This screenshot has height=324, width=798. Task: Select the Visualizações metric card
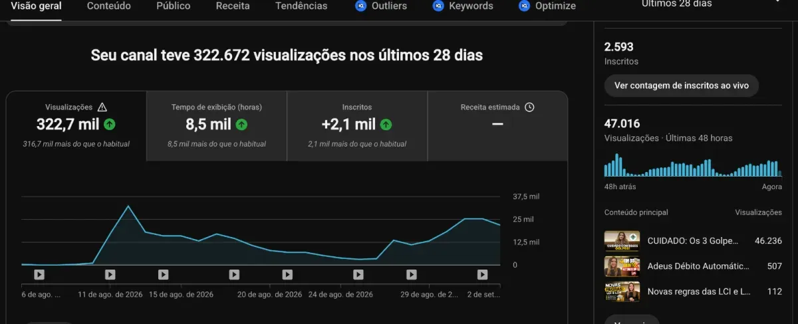coord(76,126)
